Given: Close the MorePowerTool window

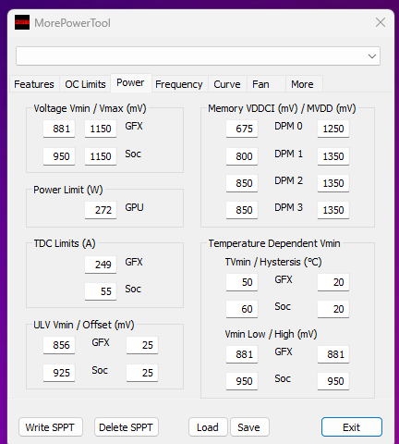Looking at the screenshot, I should click(x=381, y=22).
